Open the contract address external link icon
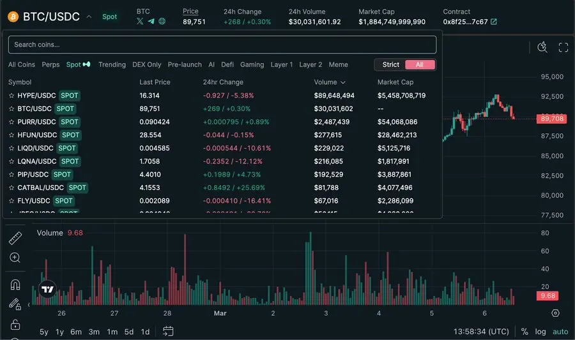 [x=494, y=22]
